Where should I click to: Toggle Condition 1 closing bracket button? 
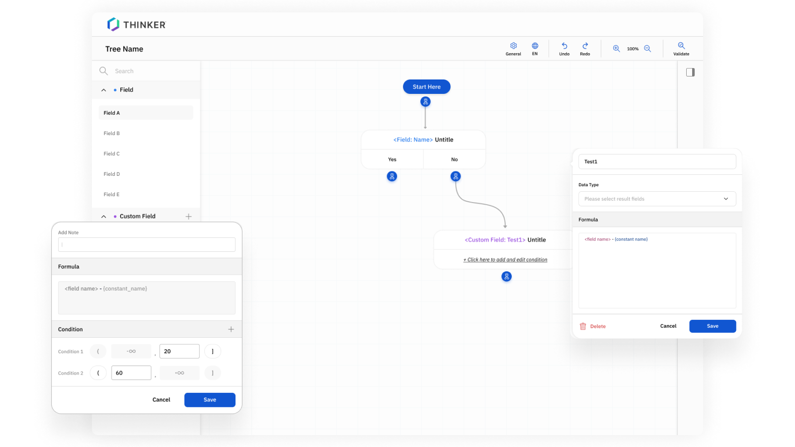tap(213, 351)
